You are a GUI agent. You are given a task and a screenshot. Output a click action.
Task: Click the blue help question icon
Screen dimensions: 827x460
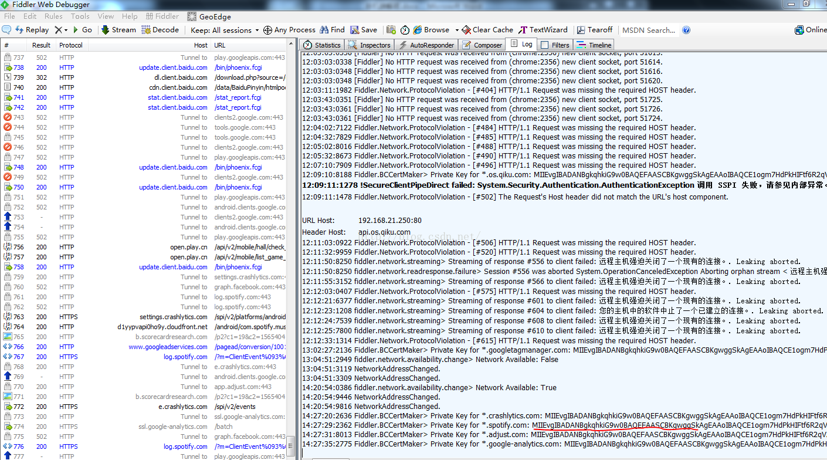[686, 30]
